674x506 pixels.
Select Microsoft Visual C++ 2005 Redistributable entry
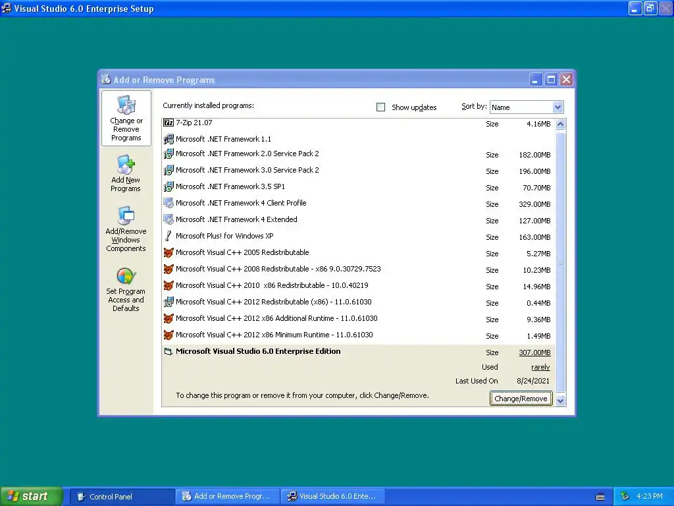[359, 253]
